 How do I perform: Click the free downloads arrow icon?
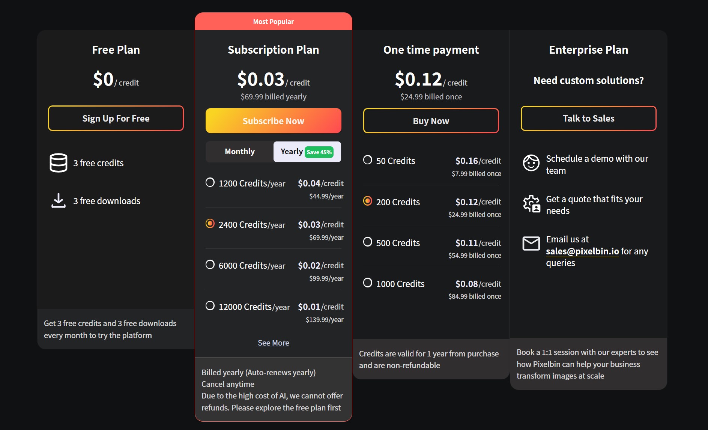point(59,201)
